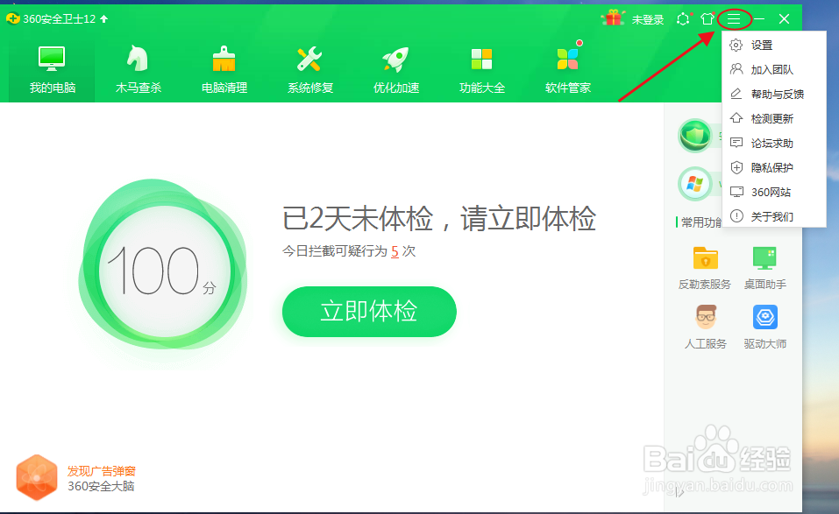Image resolution: width=839 pixels, height=514 pixels.
Task: Open the 电脑清理 tab
Action: pyautogui.click(x=224, y=69)
